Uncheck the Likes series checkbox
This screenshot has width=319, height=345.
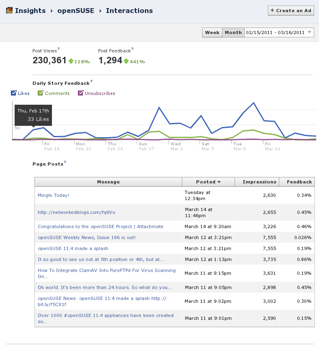(14, 93)
